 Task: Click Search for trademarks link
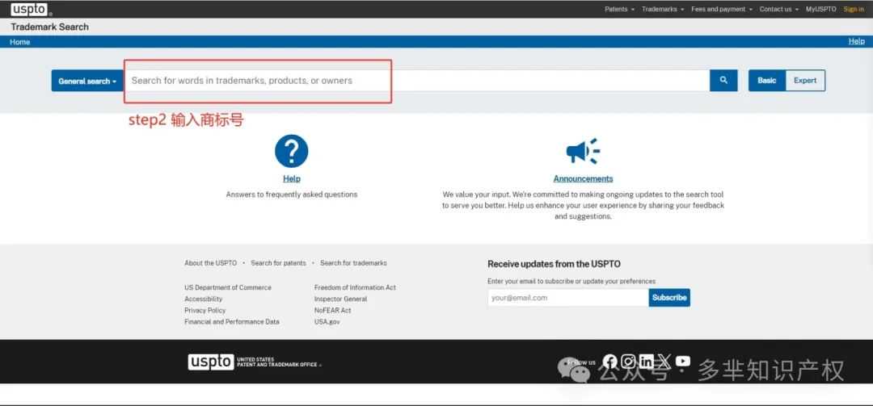tap(353, 263)
